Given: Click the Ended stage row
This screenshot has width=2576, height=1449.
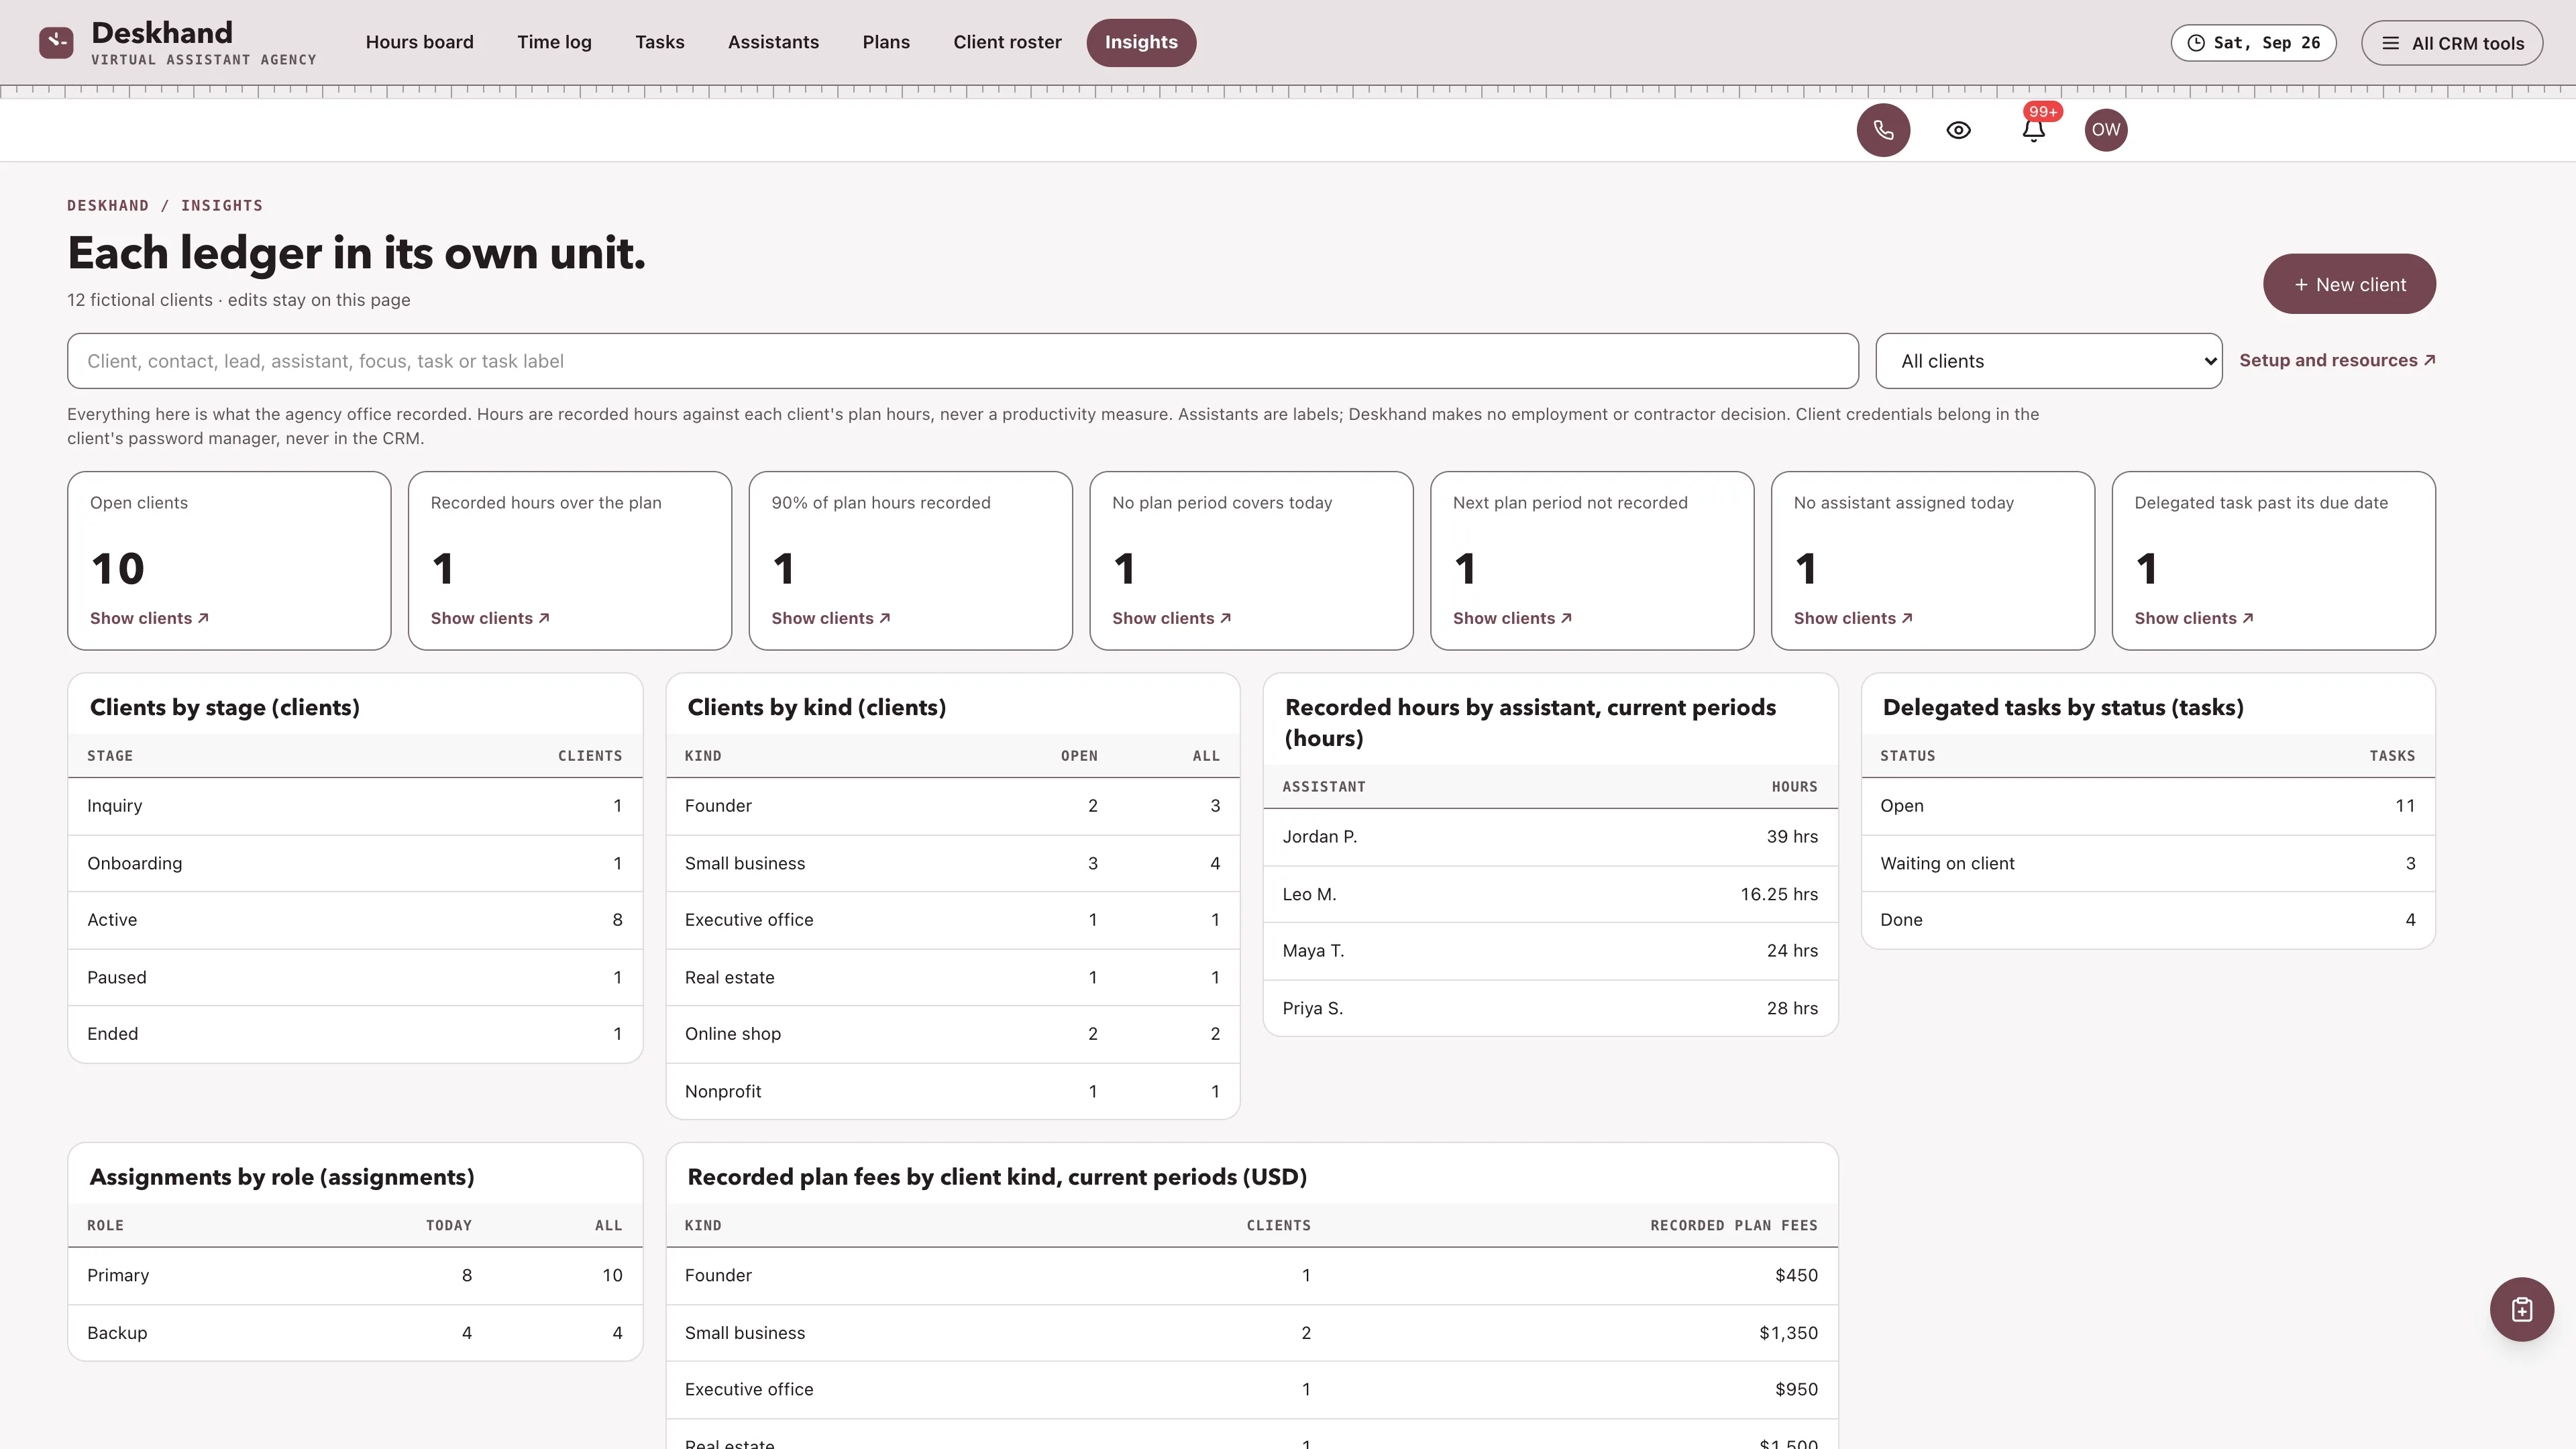Looking at the screenshot, I should pyautogui.click(x=354, y=1034).
